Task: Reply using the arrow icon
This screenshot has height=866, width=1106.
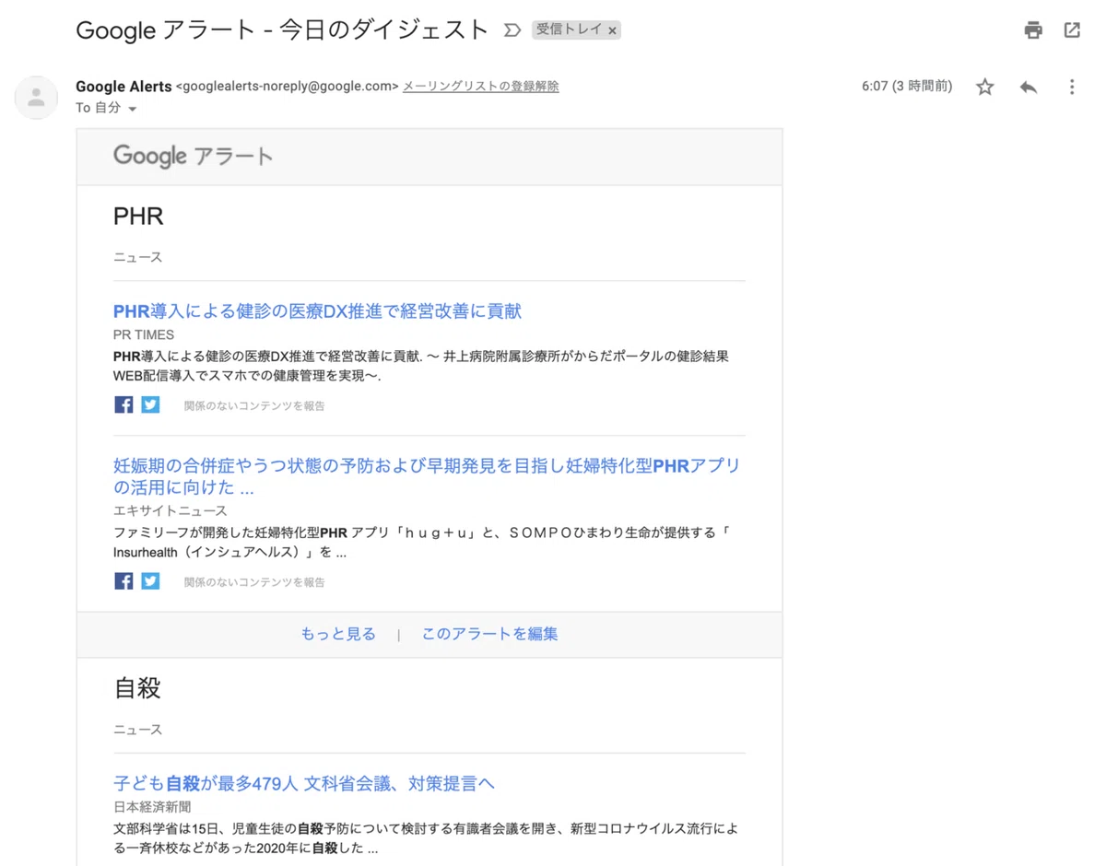Action: (x=1029, y=87)
